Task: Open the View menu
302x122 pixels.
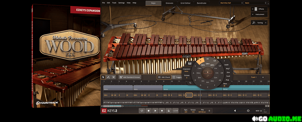Action: [129, 3]
